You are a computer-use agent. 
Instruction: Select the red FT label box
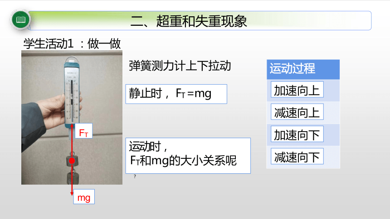pyautogui.click(x=83, y=131)
